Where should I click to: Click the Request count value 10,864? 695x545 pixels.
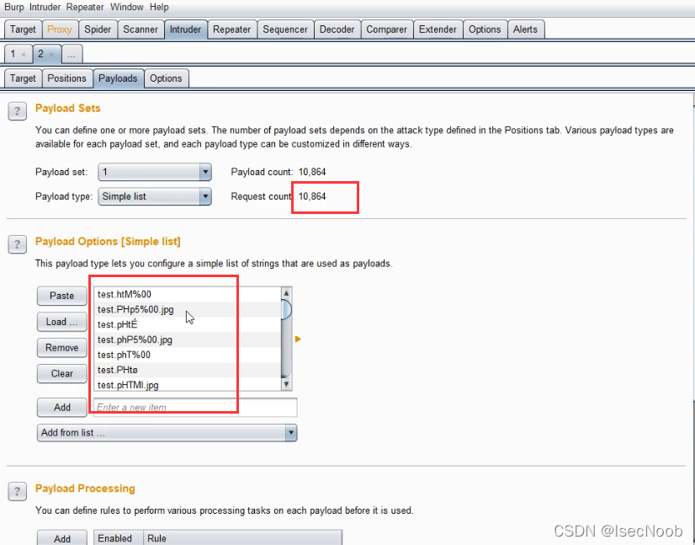[312, 196]
